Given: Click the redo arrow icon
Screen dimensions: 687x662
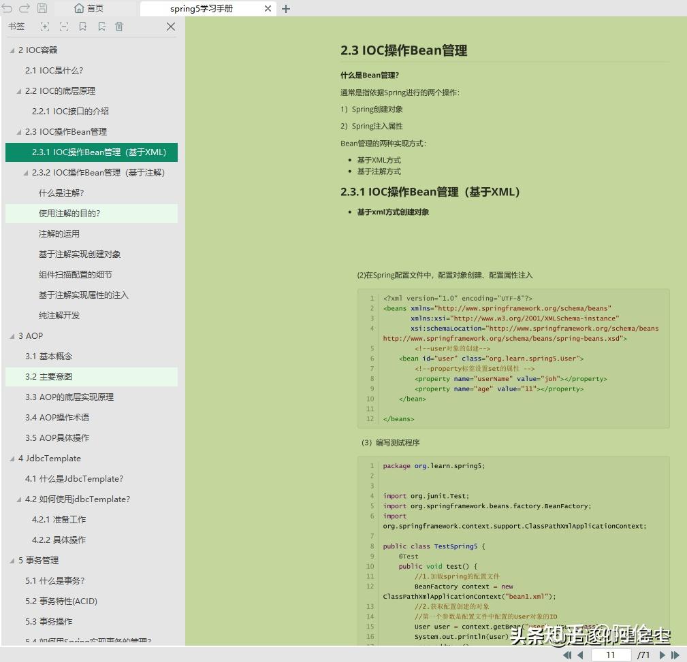Looking at the screenshot, I should coord(25,9).
